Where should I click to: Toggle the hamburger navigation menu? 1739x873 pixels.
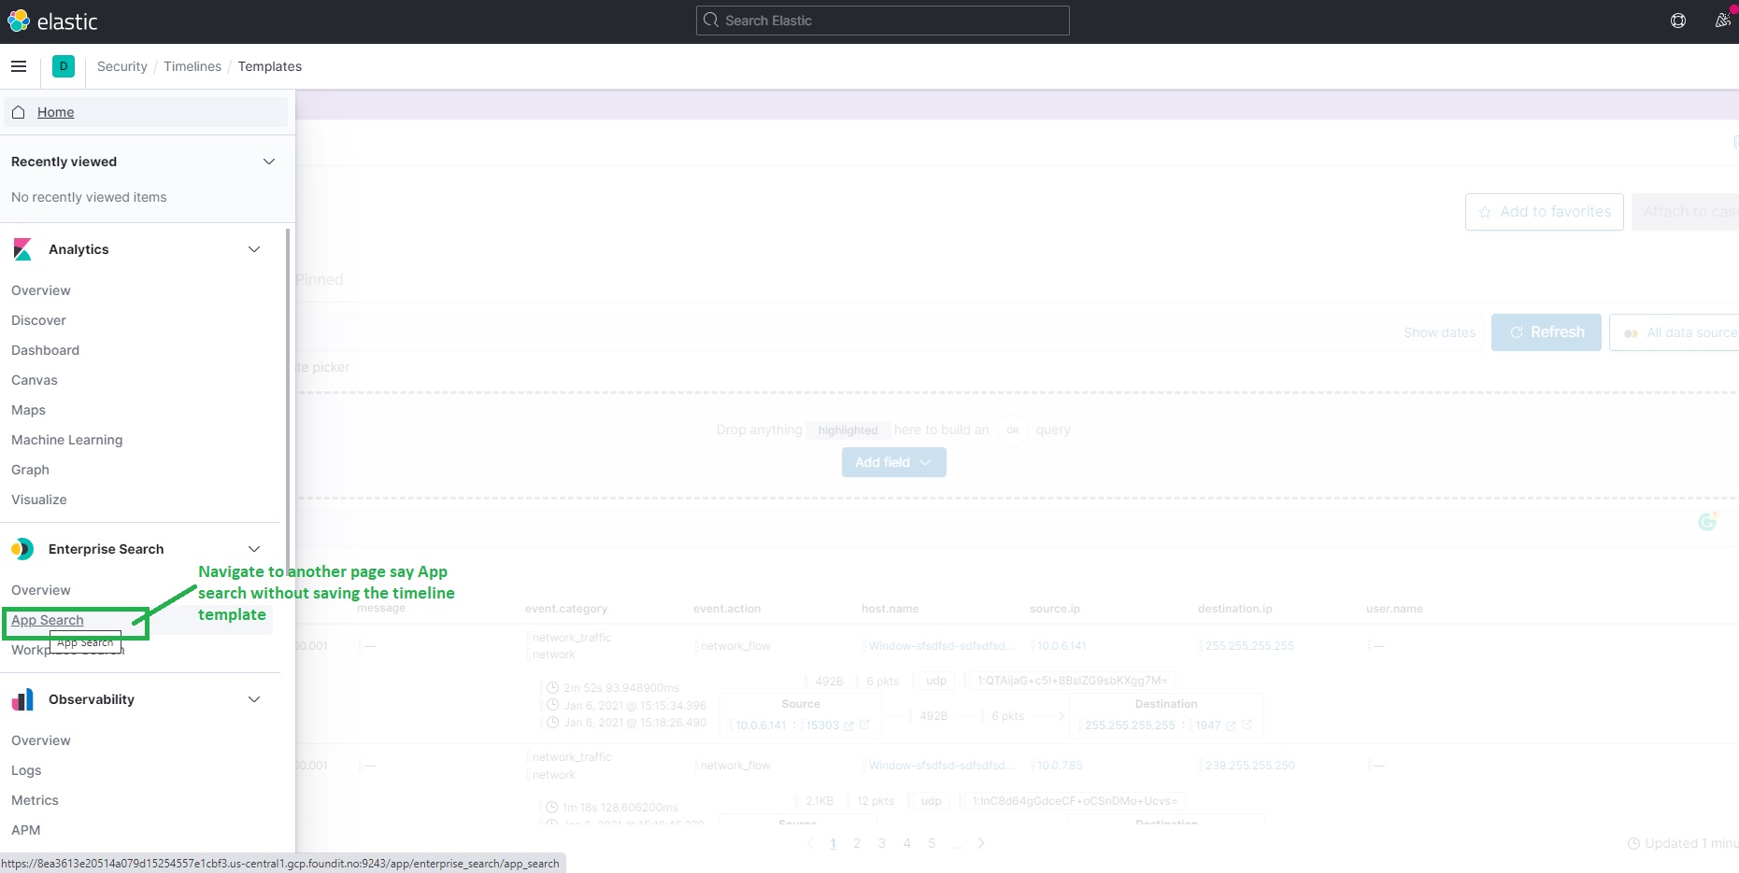[19, 66]
